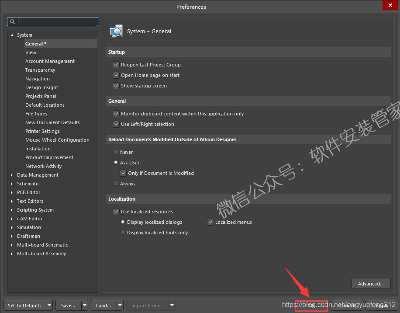The width and height of the screenshot is (400, 313).
Task: Select Display localized dialogs option
Action: point(123,222)
